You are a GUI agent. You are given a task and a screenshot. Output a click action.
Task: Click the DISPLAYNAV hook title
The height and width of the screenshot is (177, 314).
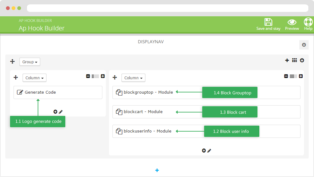[151, 42]
